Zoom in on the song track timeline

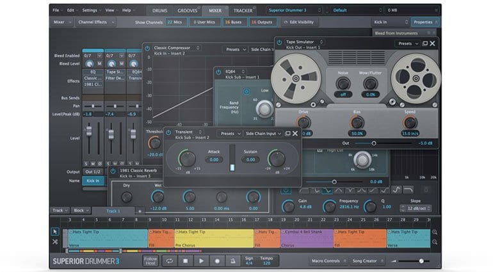pyautogui.click(x=435, y=232)
